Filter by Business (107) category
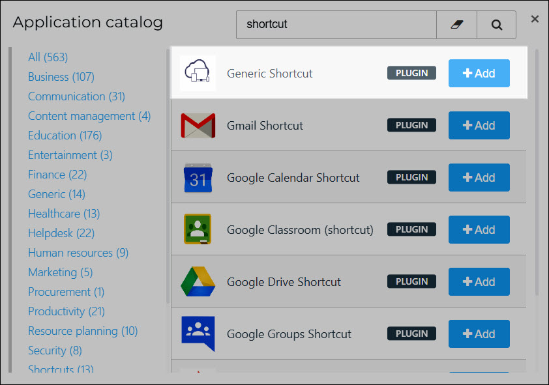Image resolution: width=549 pixels, height=385 pixels. [x=61, y=77]
